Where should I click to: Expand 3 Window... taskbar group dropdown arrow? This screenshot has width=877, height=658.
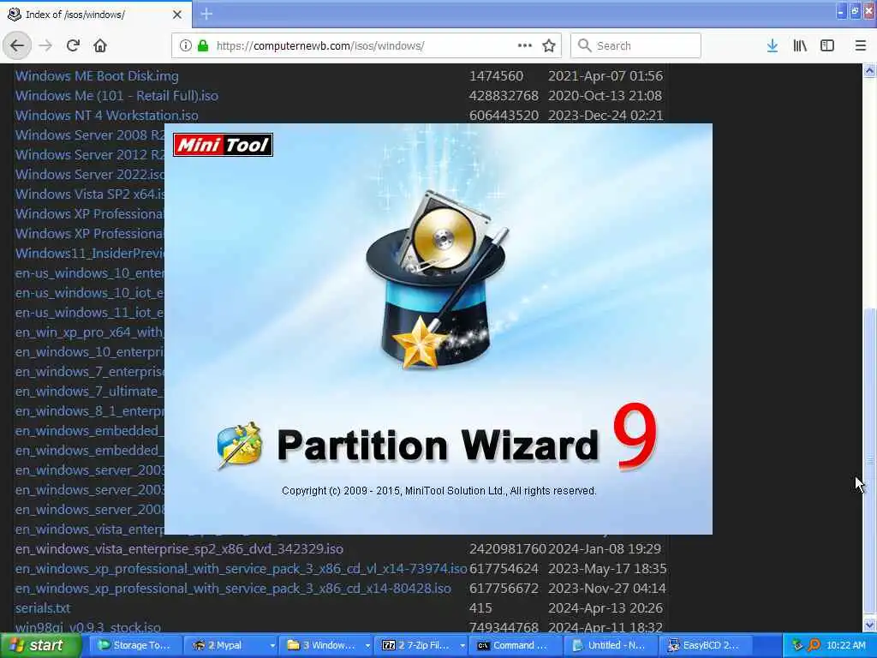(367, 645)
